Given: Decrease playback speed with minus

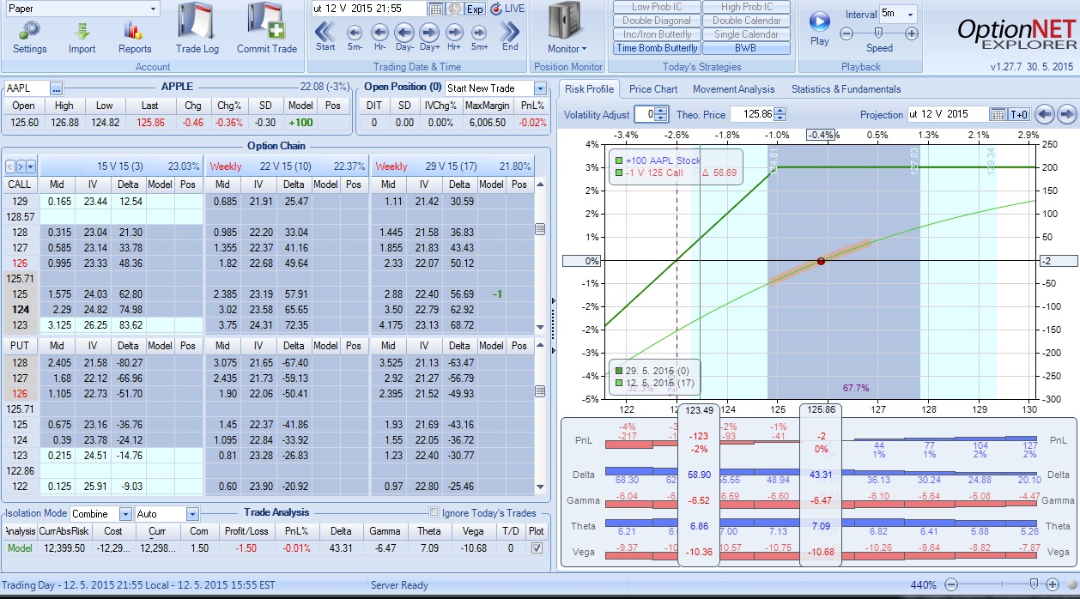Looking at the screenshot, I should click(x=846, y=33).
